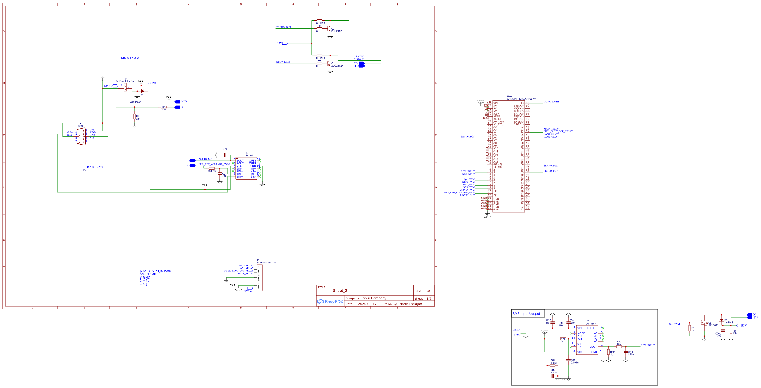The image size is (761, 388).
Task: Select the Q2 transistor symbol
Action: coord(329,29)
